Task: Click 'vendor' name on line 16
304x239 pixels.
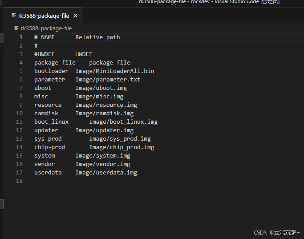Action: coord(45,164)
